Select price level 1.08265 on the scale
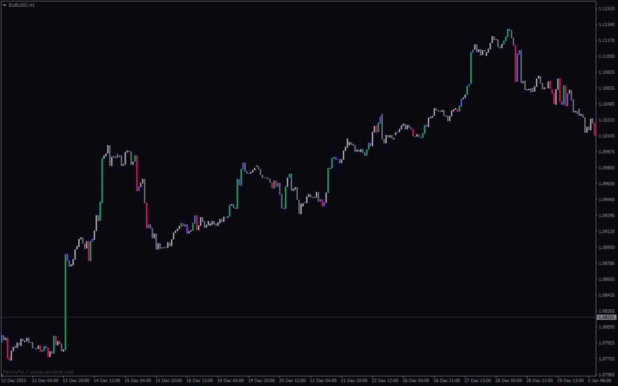This screenshot has height=386, width=618. point(606,311)
